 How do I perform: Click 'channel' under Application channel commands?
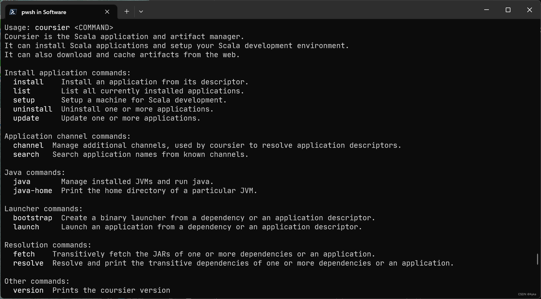28,145
